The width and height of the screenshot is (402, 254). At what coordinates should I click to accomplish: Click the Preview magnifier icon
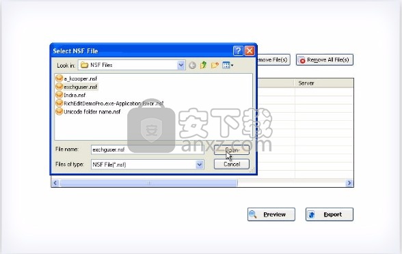pos(253,214)
